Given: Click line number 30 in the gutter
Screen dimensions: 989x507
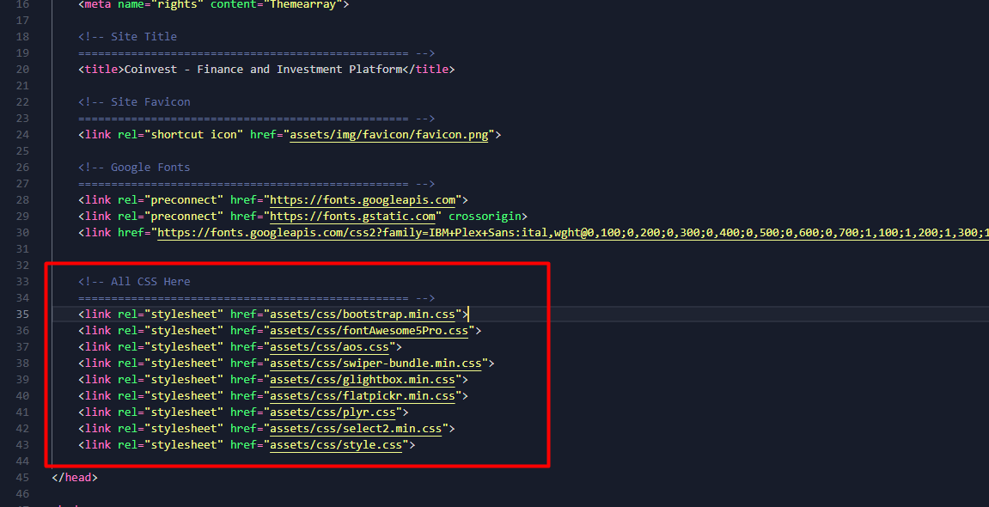Looking at the screenshot, I should (x=22, y=233).
